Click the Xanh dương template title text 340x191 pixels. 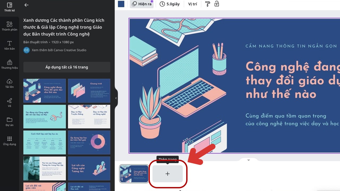(64, 27)
